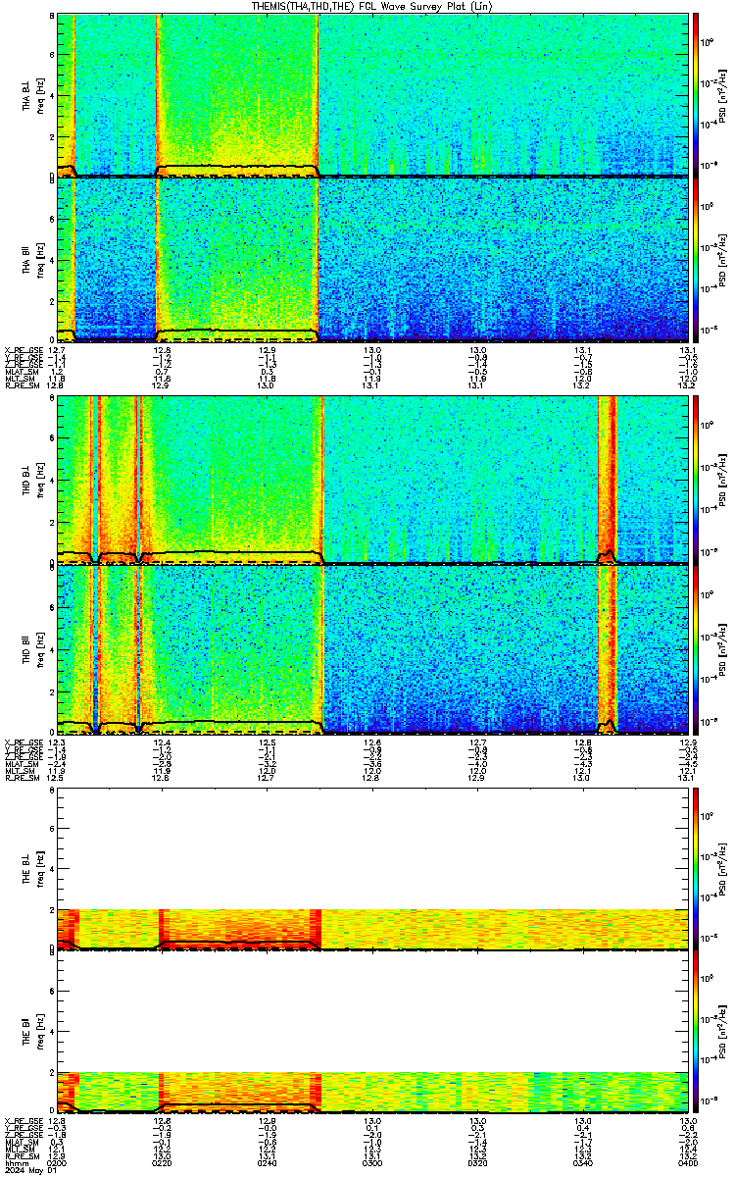The width and height of the screenshot is (735, 1177).
Task: Click the THE B∥ PSD color bar
Action: [697, 1033]
